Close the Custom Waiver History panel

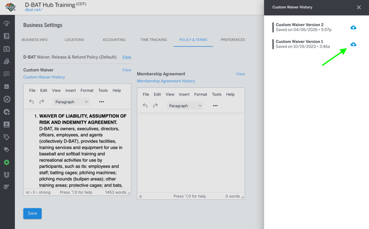click(x=359, y=7)
